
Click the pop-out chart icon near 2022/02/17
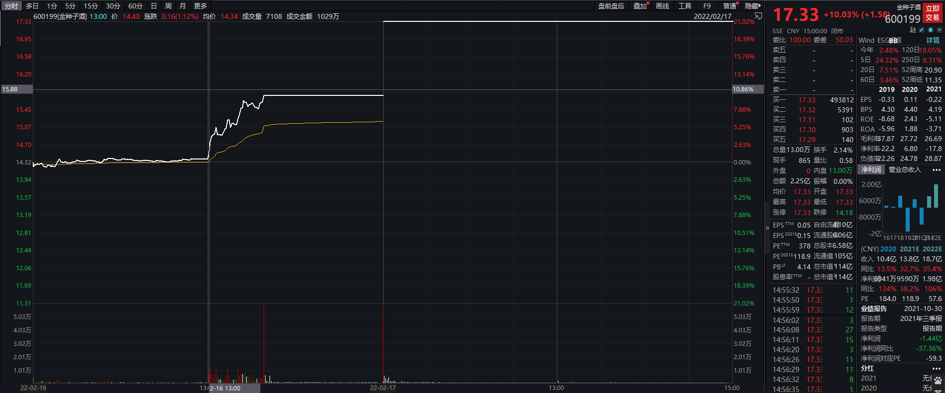point(758,16)
